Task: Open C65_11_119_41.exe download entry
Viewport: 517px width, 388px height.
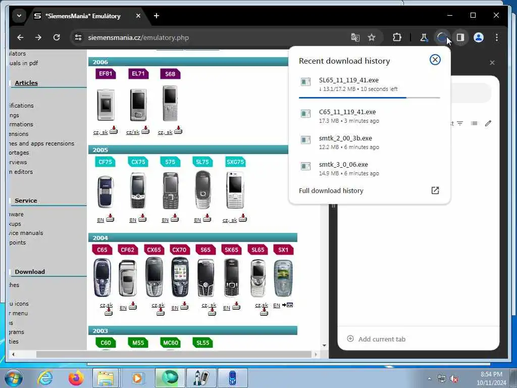Action: click(369, 116)
